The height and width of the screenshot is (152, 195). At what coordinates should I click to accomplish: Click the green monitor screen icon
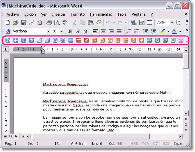[x=173, y=40]
